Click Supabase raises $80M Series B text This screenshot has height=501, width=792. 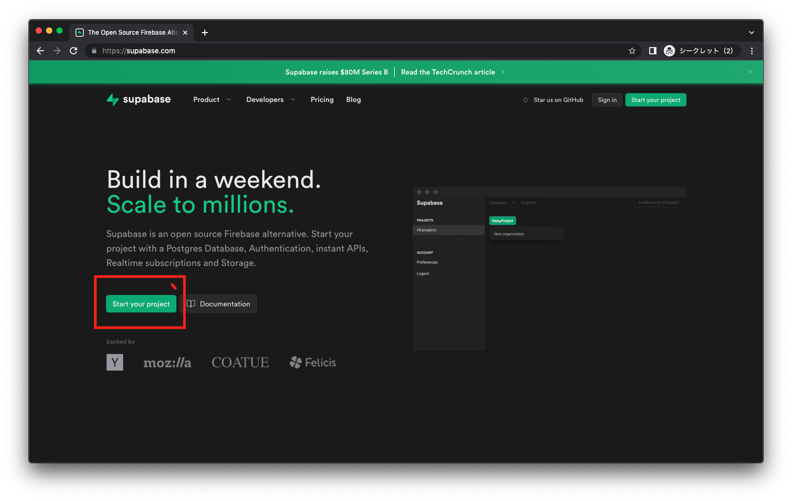pos(336,72)
